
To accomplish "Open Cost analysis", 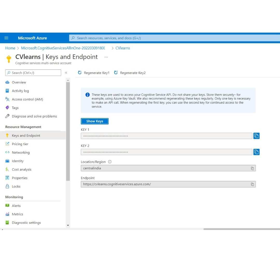I will [22, 170].
